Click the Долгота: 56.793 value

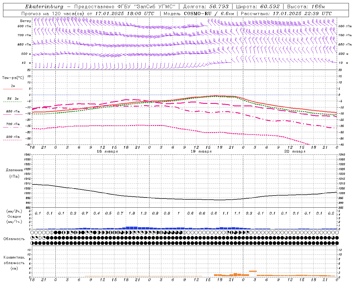(x=205, y=7)
